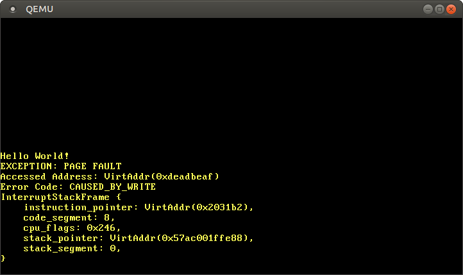Viewport: 463px width, 275px height.
Task: Click the "EXCEPTION: PAGE FAULT" text
Action: [60, 166]
